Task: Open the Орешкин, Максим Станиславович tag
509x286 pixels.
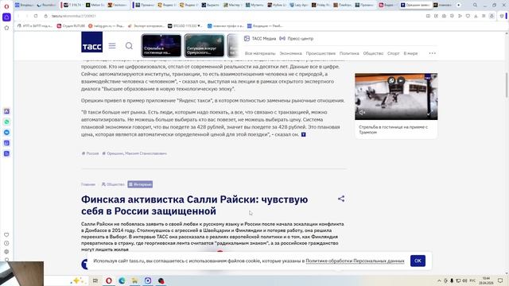Action: click(x=134, y=153)
